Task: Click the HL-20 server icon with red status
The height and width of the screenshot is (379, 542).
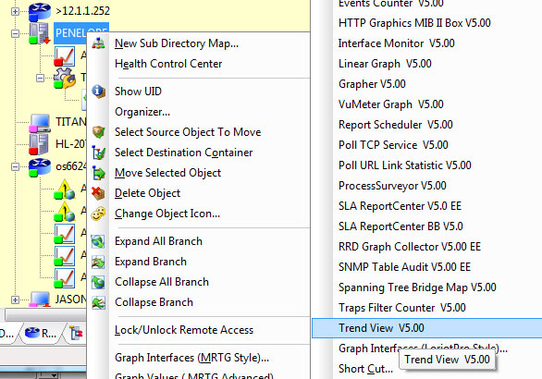Action: pos(39,144)
